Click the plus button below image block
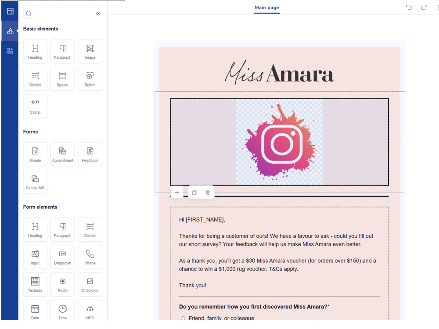 coord(177,193)
